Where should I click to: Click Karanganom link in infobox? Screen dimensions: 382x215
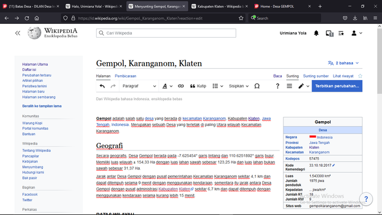[x=319, y=152]
